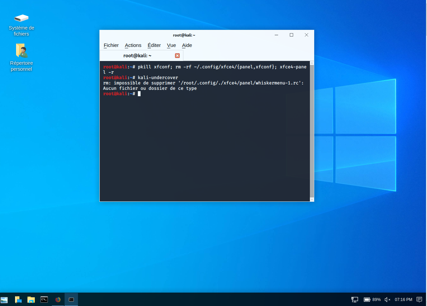Open the Vue menu

click(171, 45)
